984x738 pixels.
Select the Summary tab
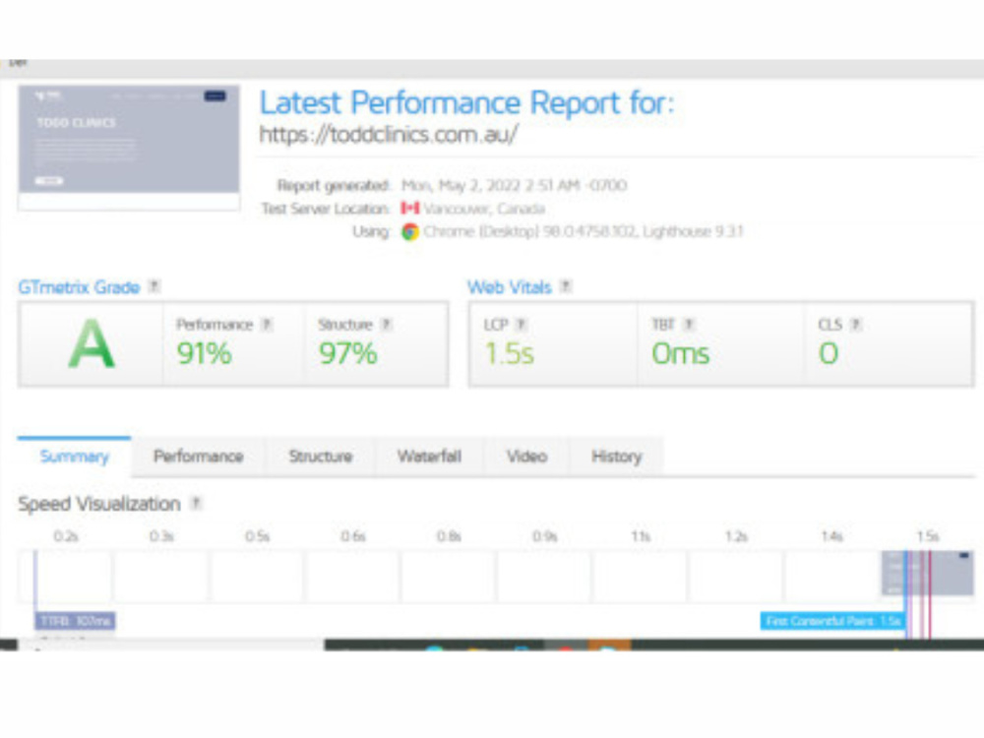74,457
